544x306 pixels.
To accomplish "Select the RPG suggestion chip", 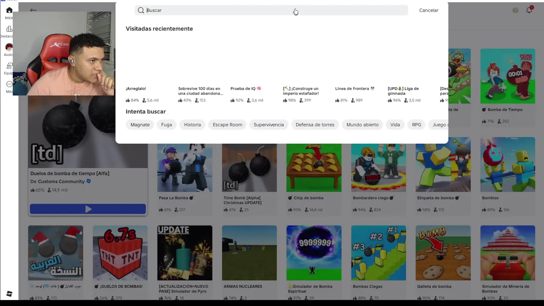I will (416, 125).
